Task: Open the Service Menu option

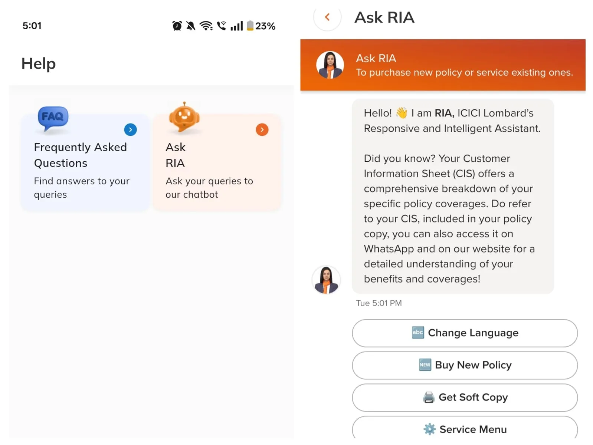Action: point(465,429)
